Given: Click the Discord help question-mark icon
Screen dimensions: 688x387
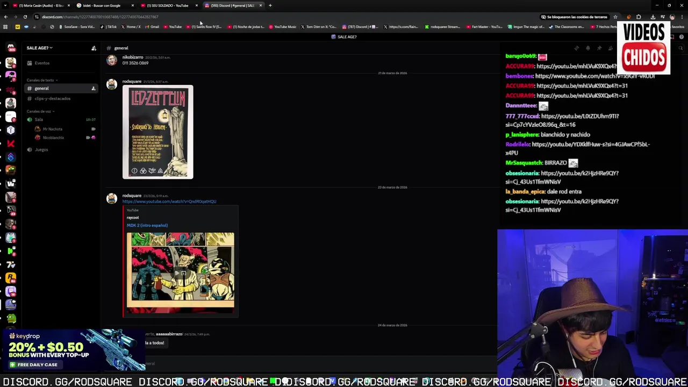Looking at the screenshot, I should 682,37.
